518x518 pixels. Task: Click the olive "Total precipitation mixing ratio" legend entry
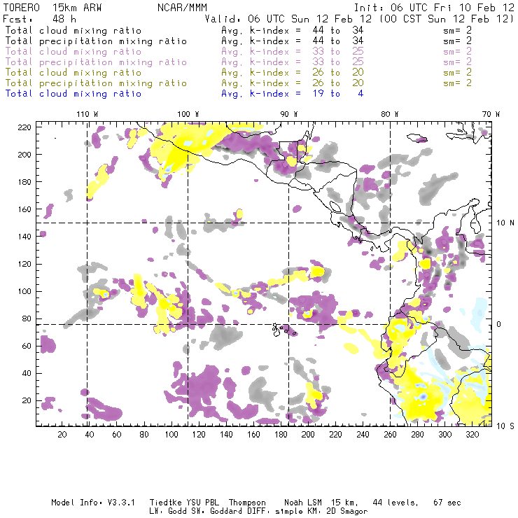pos(96,83)
